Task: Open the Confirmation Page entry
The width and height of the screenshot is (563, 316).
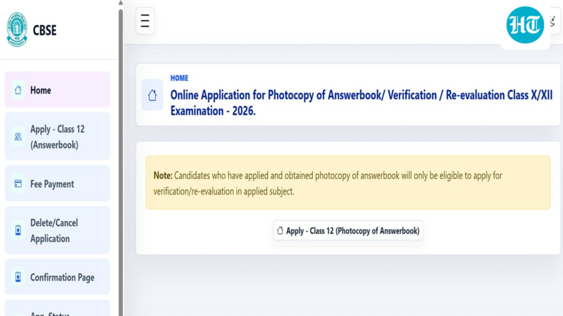Action: point(57,277)
